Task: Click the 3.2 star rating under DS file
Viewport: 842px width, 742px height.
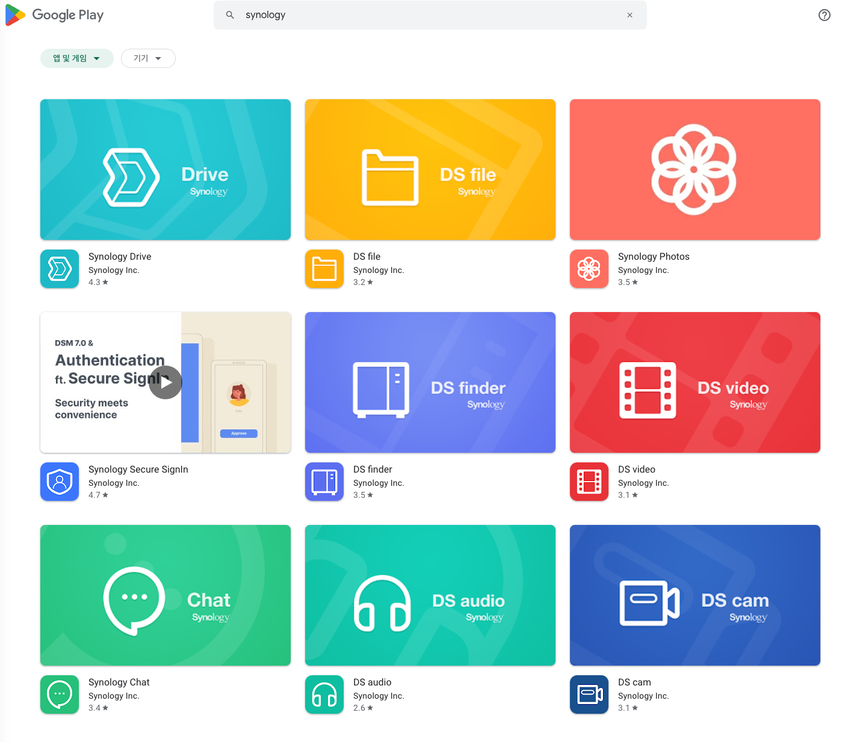Action: pyautogui.click(x=364, y=282)
